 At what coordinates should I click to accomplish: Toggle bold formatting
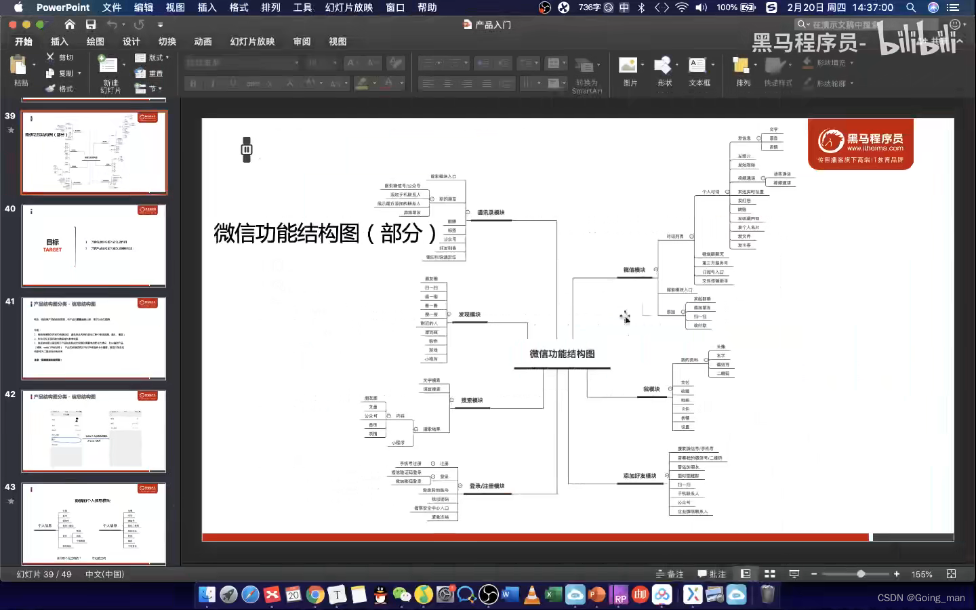click(193, 83)
